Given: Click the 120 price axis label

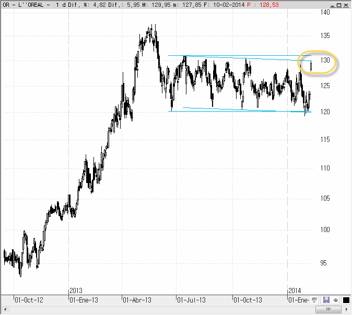Looking at the screenshot, I should (x=325, y=112).
